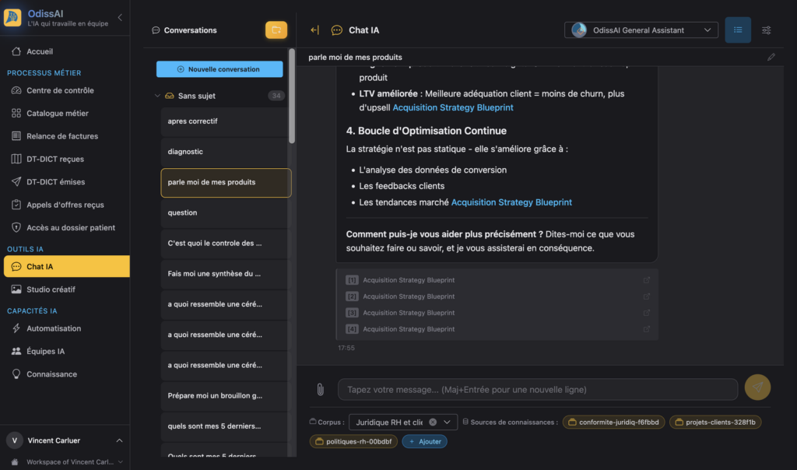This screenshot has width=797, height=470.
Task: Click the Chat IA bubble icon in sidebar
Action: point(16,266)
